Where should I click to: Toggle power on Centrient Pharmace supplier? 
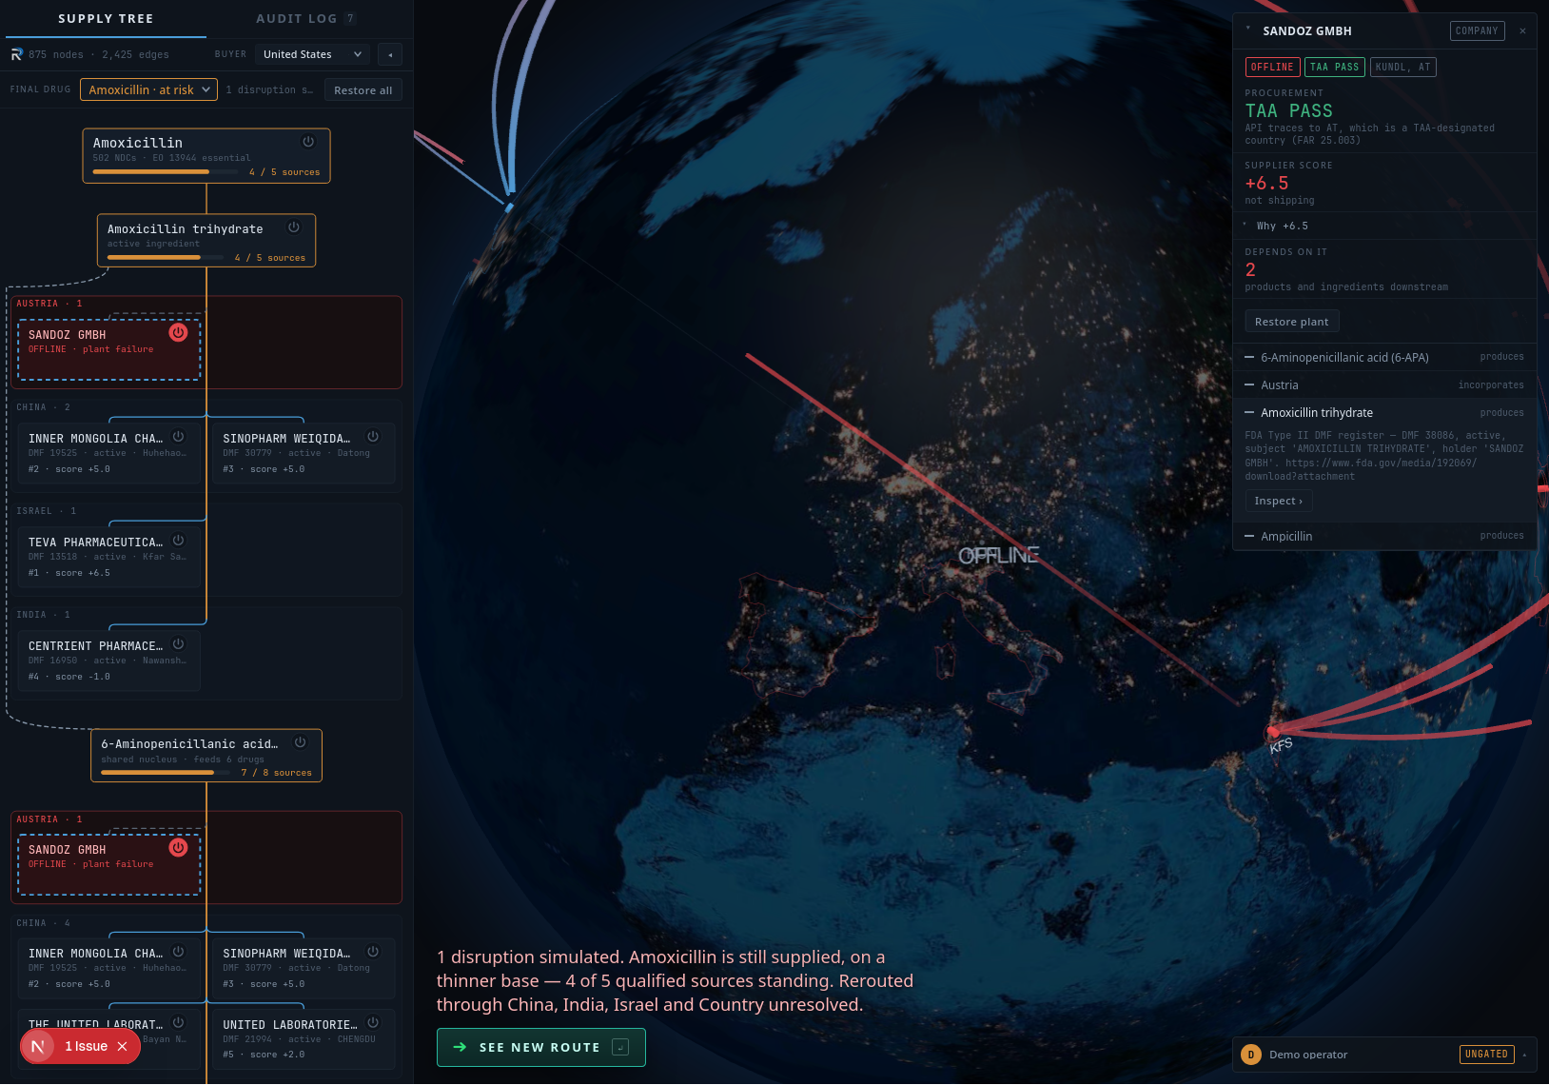(x=178, y=644)
